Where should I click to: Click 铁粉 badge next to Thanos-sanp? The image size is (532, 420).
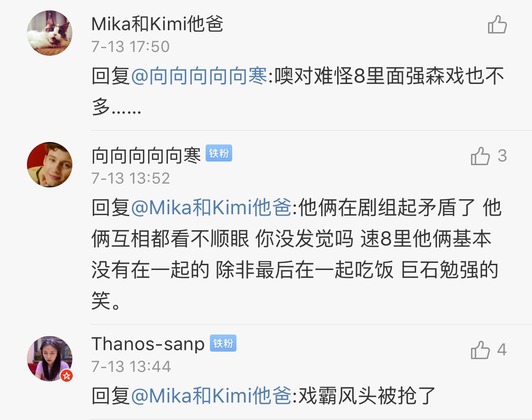223,344
